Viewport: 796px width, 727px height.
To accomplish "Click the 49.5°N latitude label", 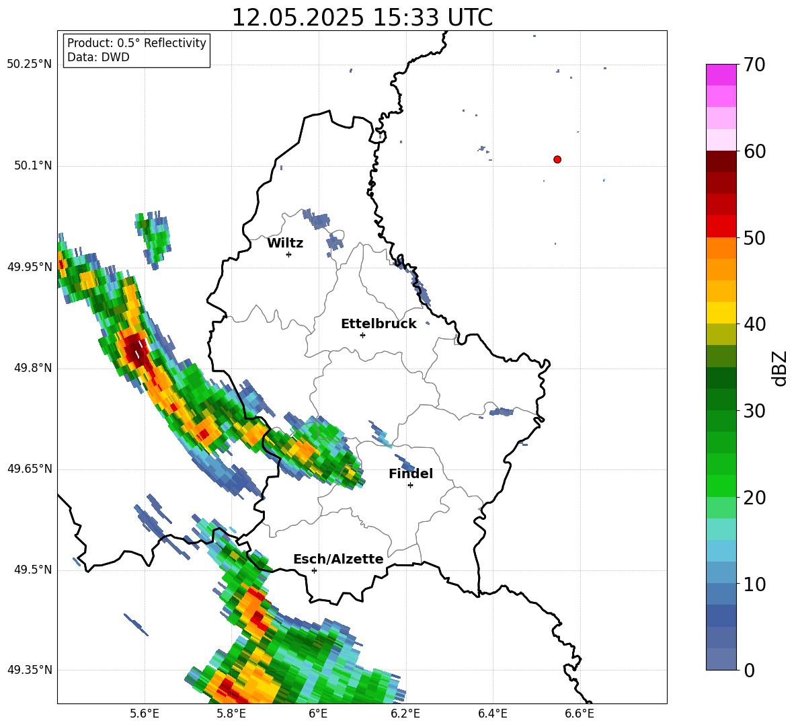I will pyautogui.click(x=33, y=570).
